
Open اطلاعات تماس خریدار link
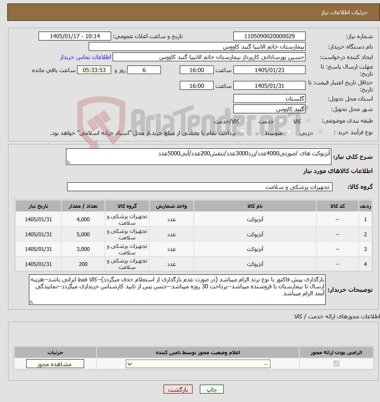coord(85,57)
